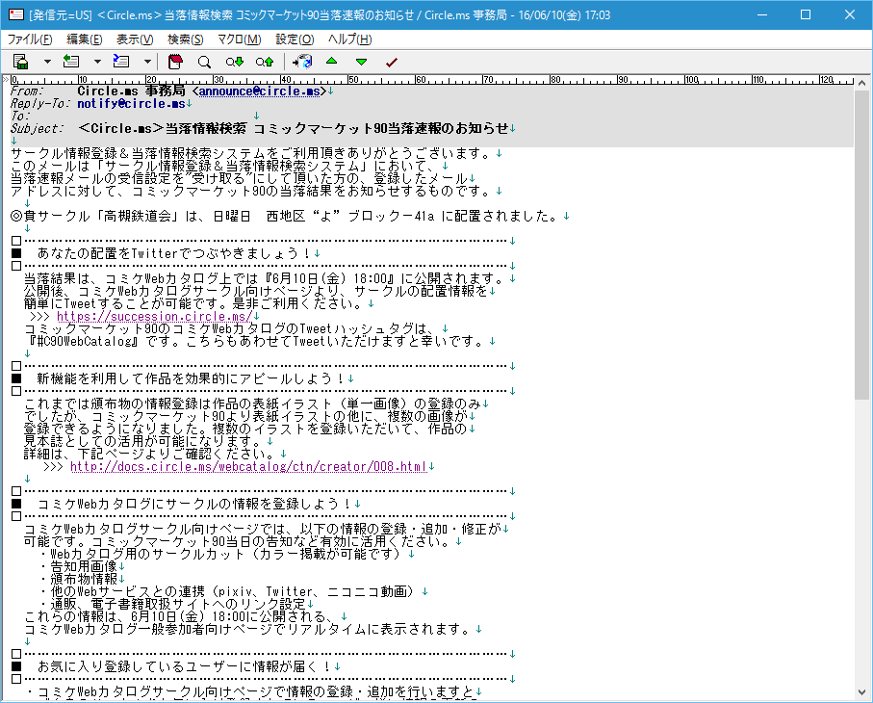This screenshot has height=703, width=873.
Task: Expand the reply options dropdown arrow
Action: (x=97, y=62)
